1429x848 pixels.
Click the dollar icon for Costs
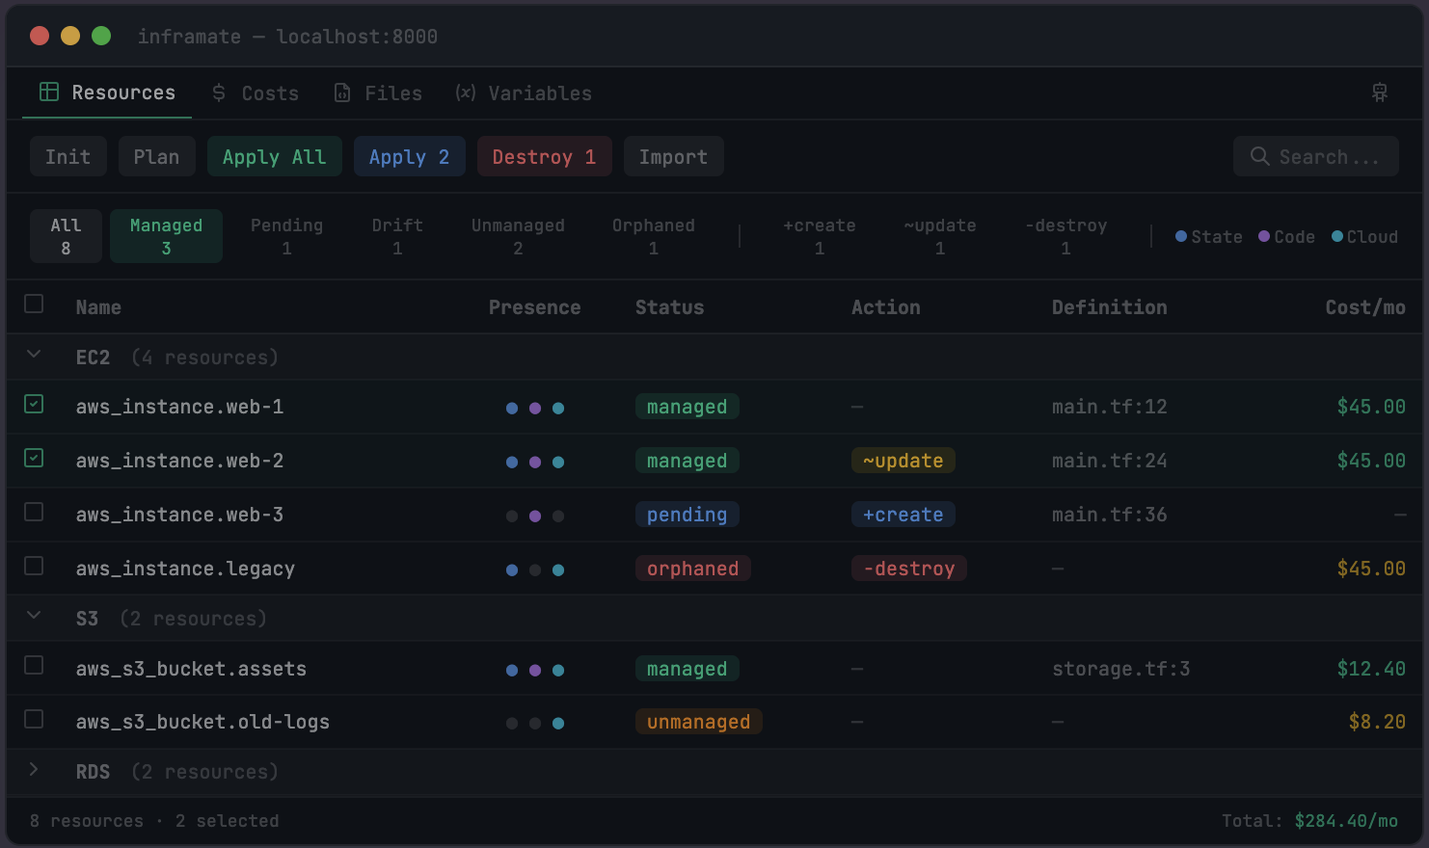219,93
